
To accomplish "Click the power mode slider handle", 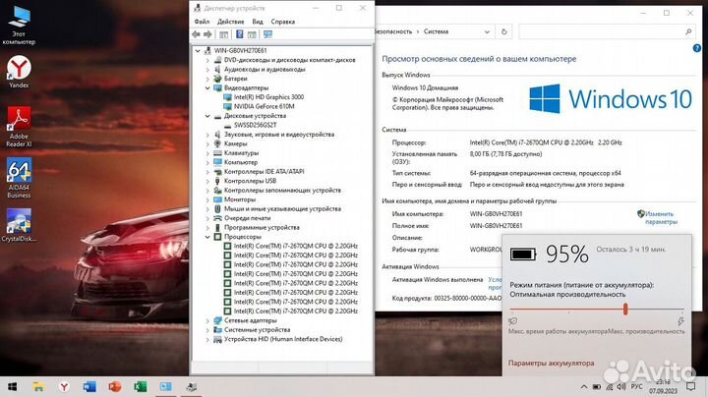I will (625, 309).
